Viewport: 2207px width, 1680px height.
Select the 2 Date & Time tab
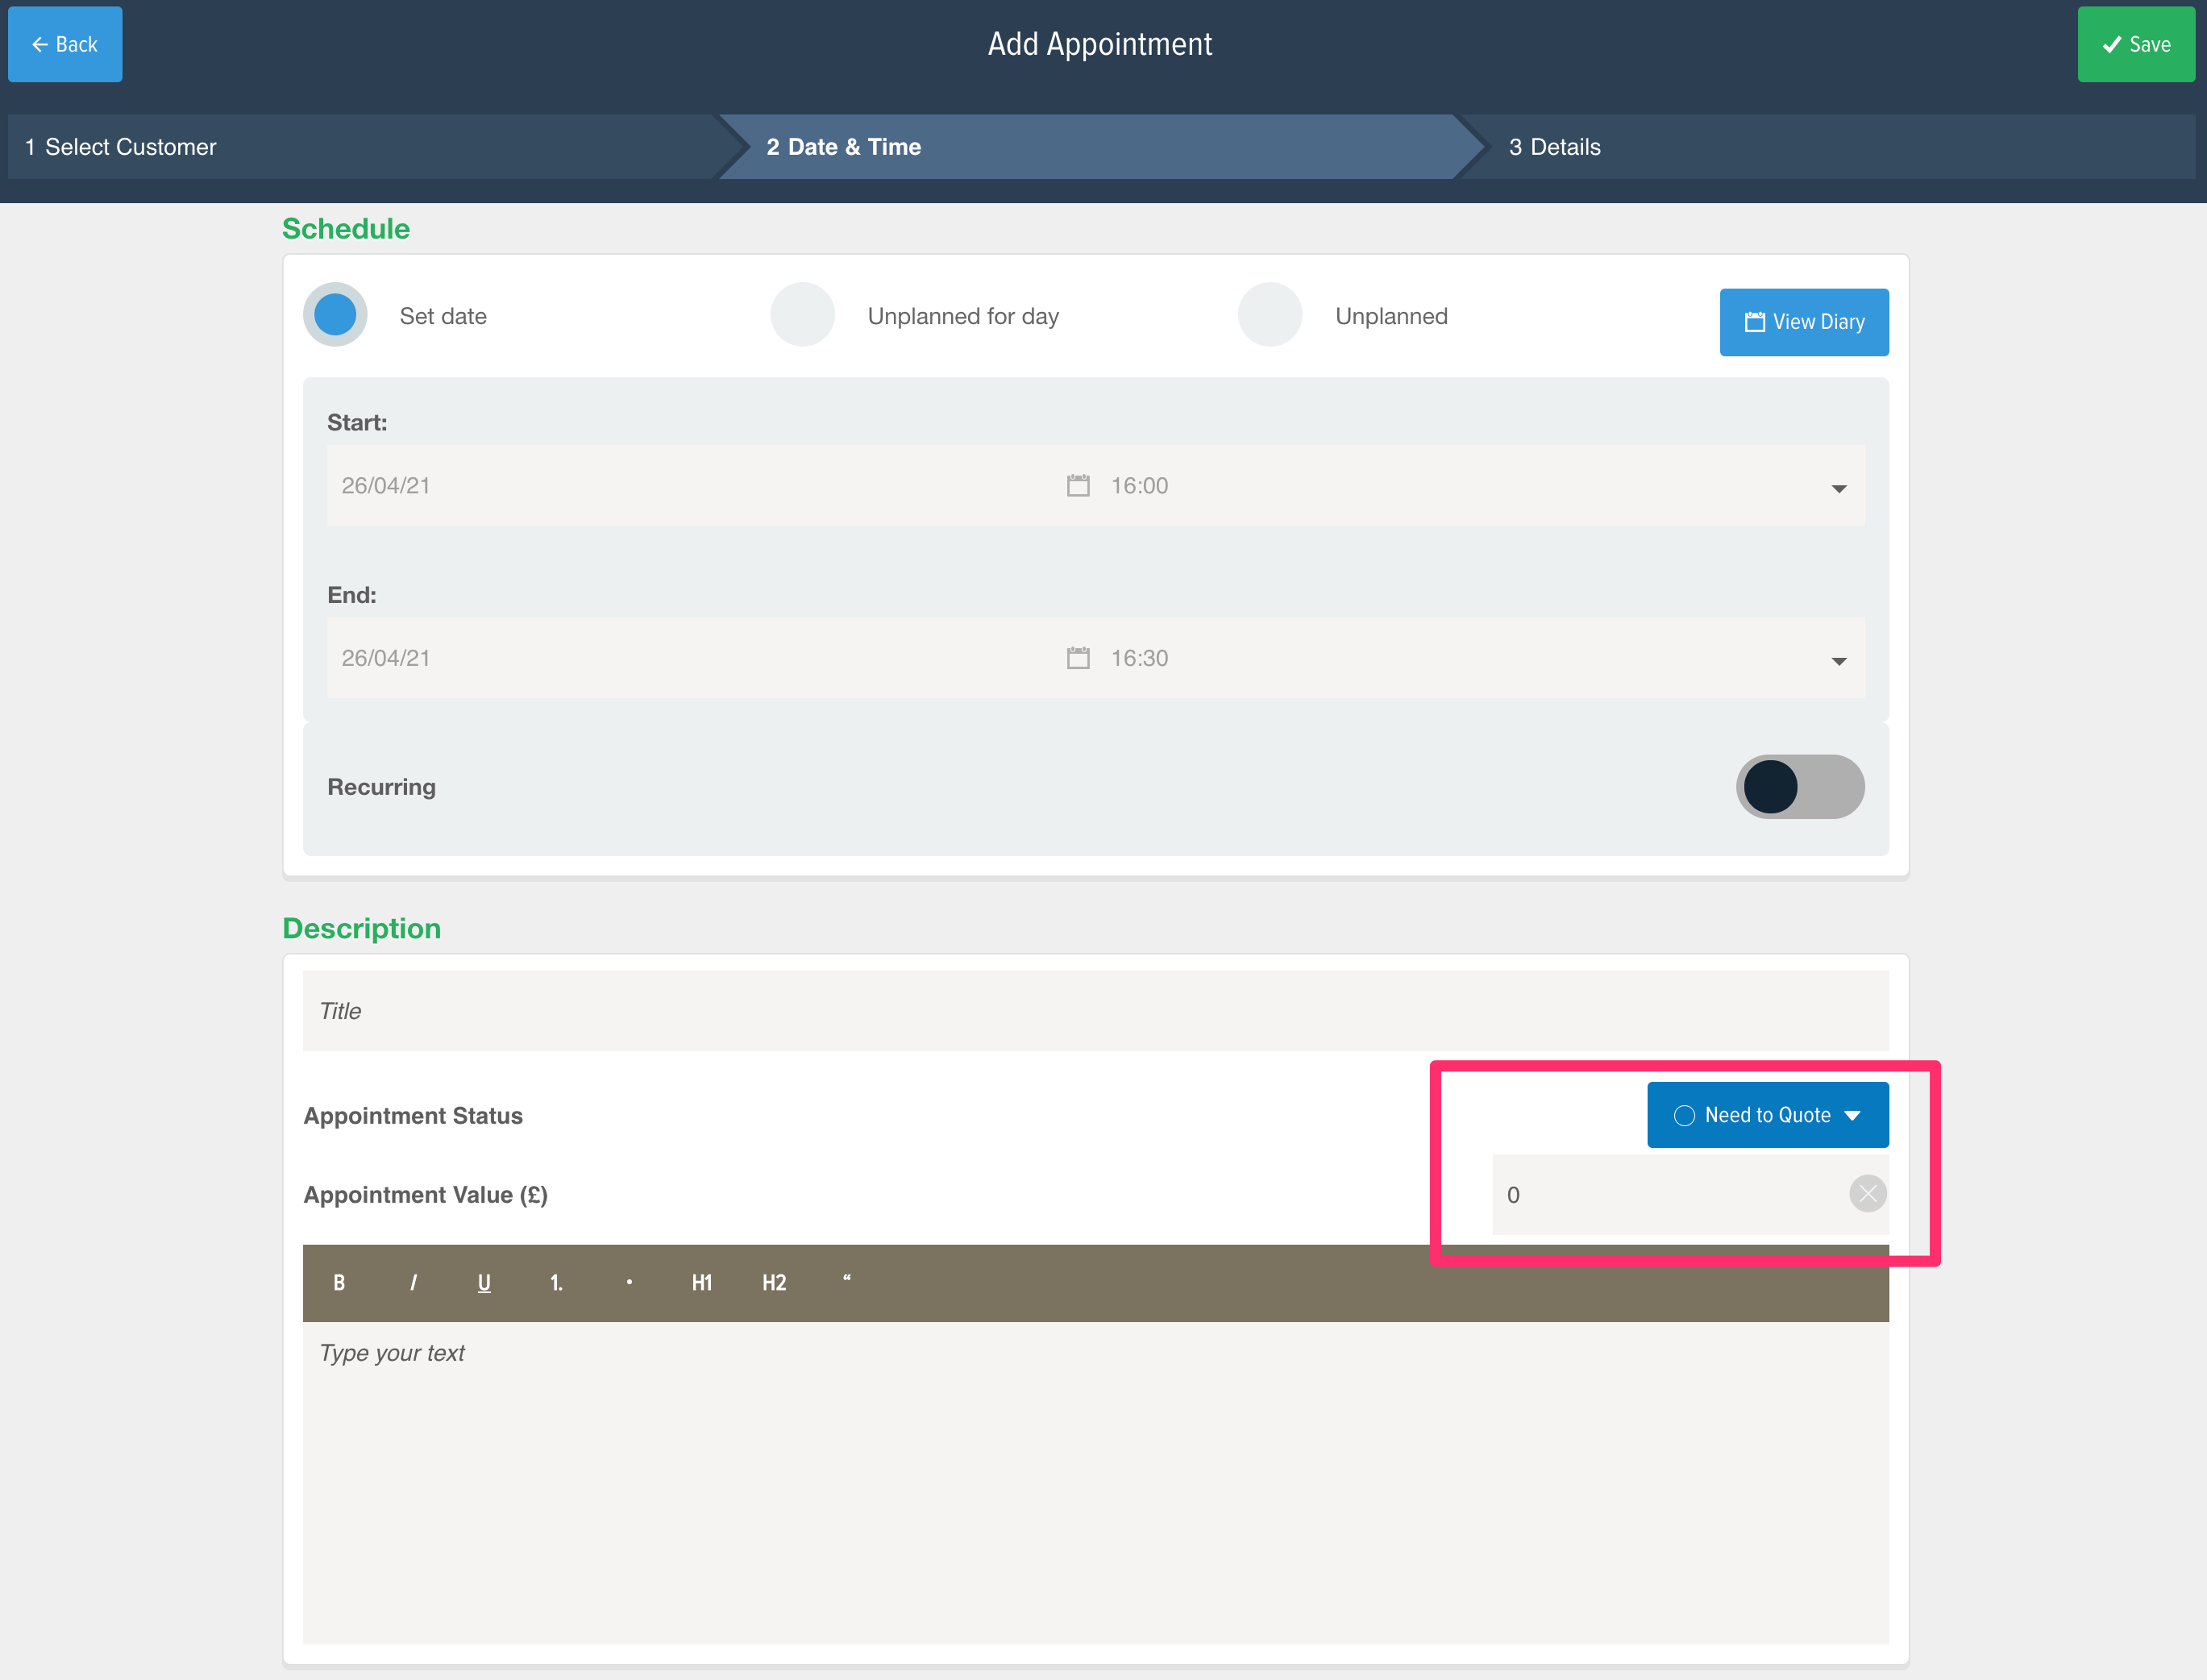[x=842, y=147]
